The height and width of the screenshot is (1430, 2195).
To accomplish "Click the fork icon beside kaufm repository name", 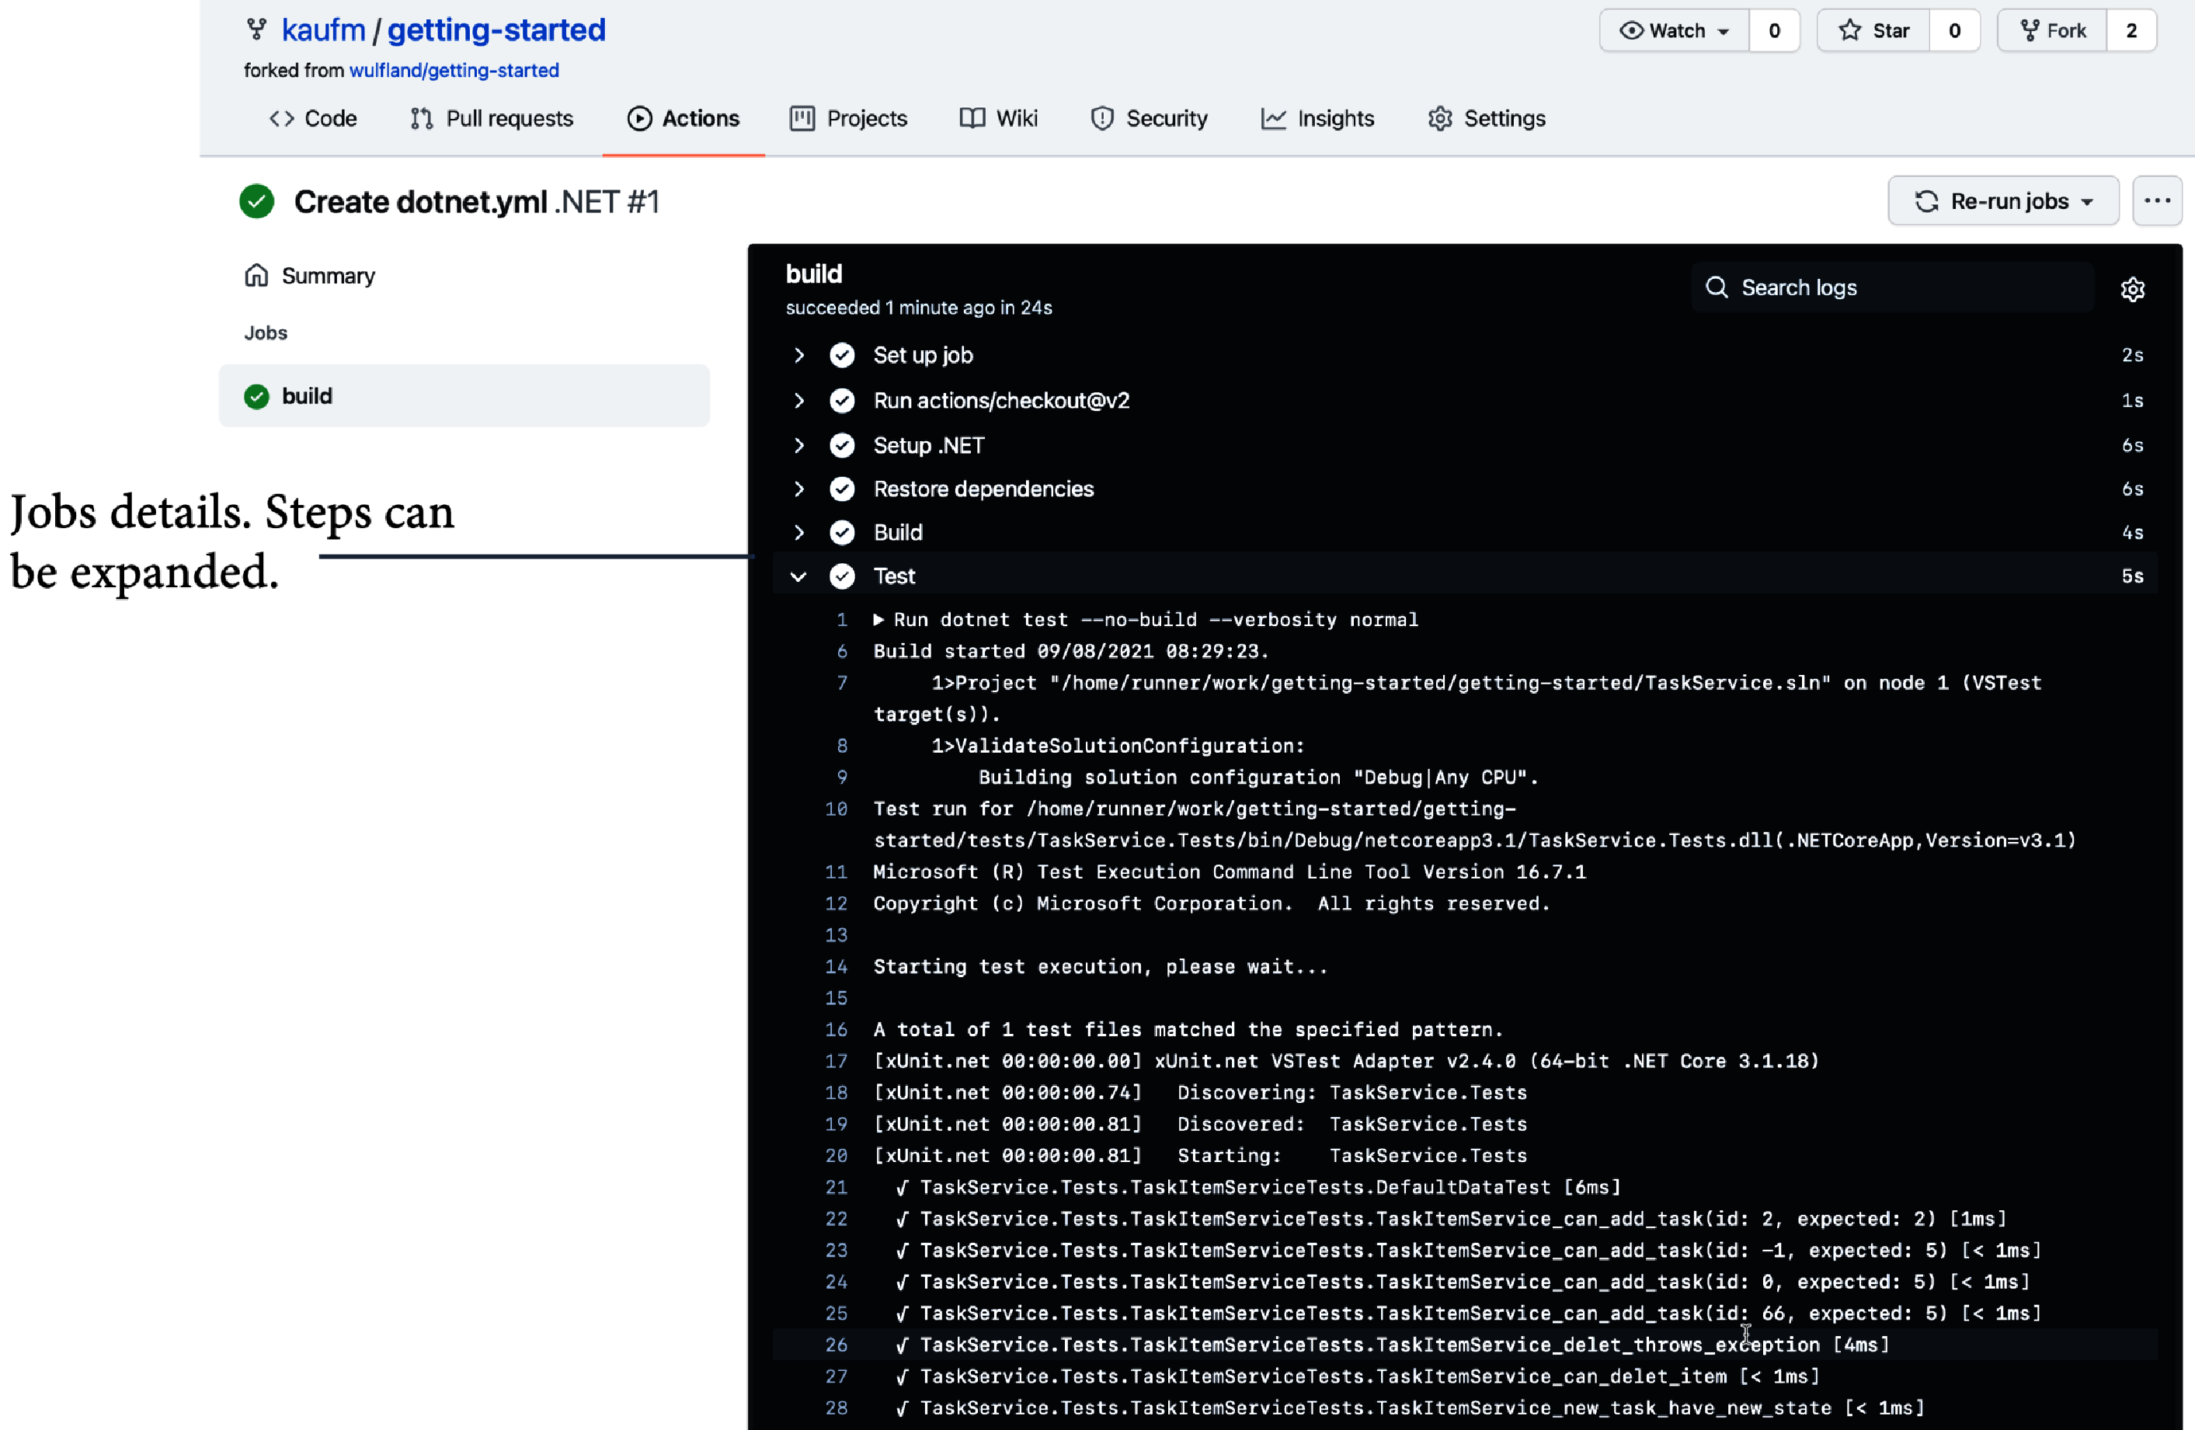I will pos(256,30).
